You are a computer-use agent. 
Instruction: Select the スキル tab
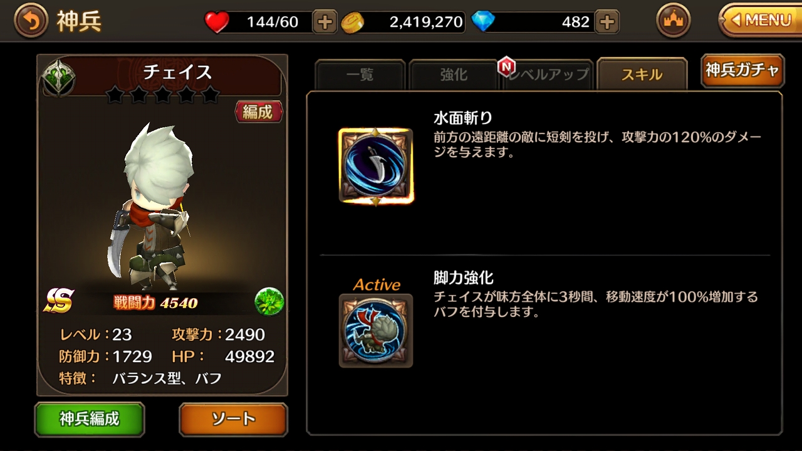tap(642, 75)
